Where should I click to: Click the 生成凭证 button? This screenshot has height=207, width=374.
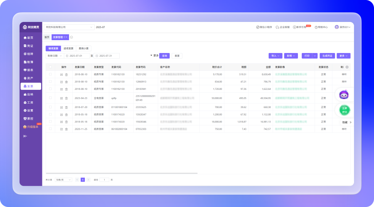click(x=327, y=55)
